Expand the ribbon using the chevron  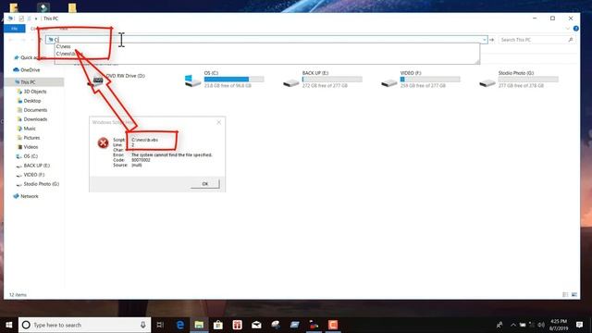click(567, 29)
